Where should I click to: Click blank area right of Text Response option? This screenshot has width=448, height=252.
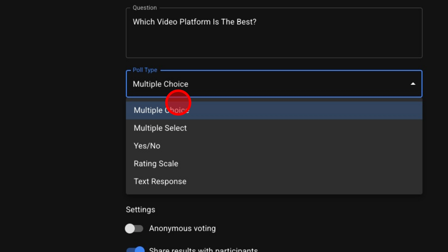[309, 181]
